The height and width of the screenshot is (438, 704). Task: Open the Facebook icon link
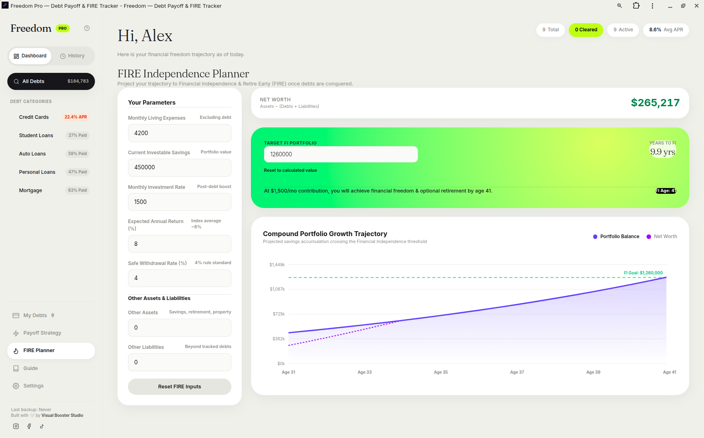tap(29, 426)
